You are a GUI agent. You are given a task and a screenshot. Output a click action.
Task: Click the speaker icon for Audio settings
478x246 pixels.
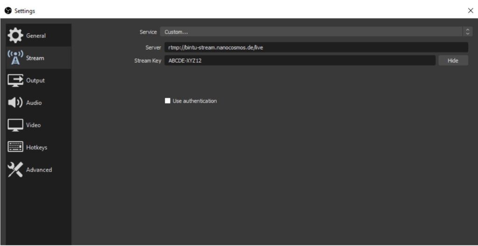click(15, 102)
